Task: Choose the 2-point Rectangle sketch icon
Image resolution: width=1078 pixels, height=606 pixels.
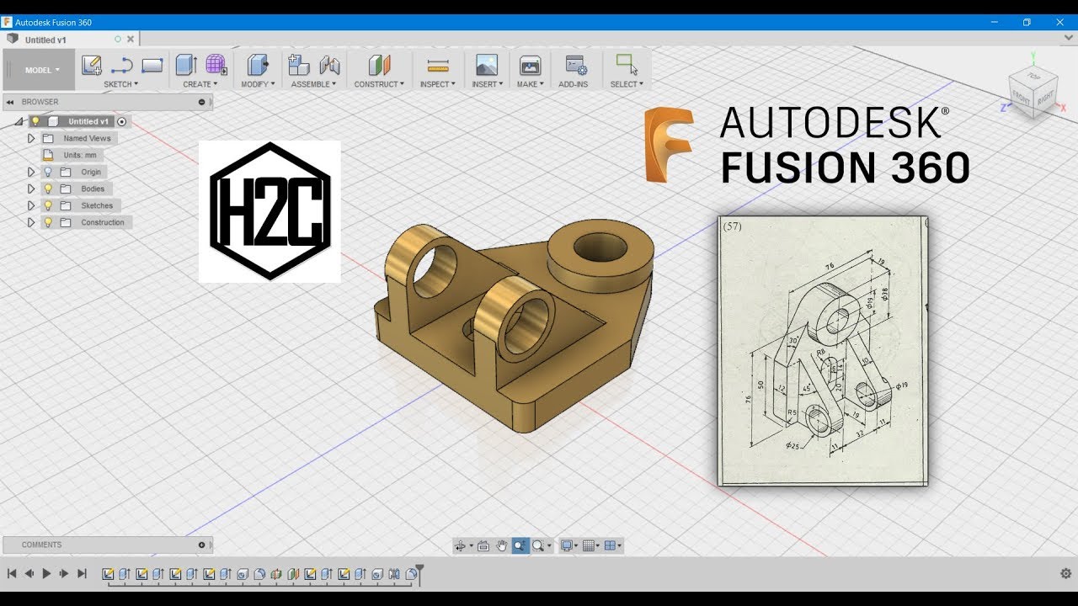Action: [152, 65]
